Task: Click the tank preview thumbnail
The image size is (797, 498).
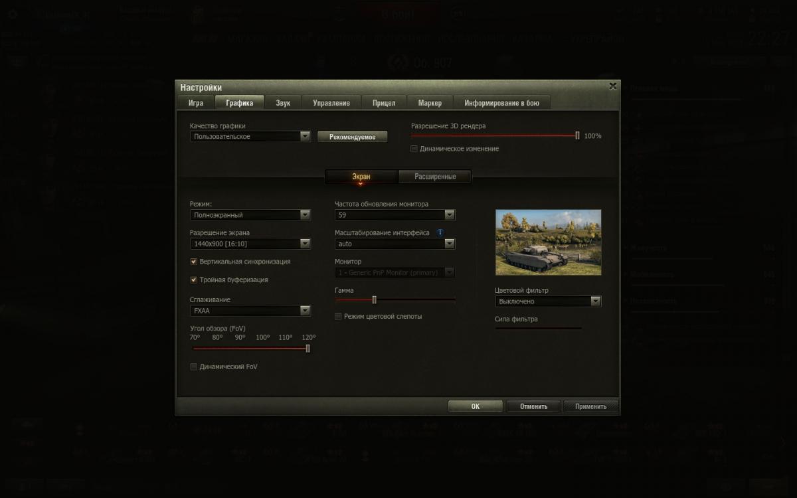Action: (548, 242)
